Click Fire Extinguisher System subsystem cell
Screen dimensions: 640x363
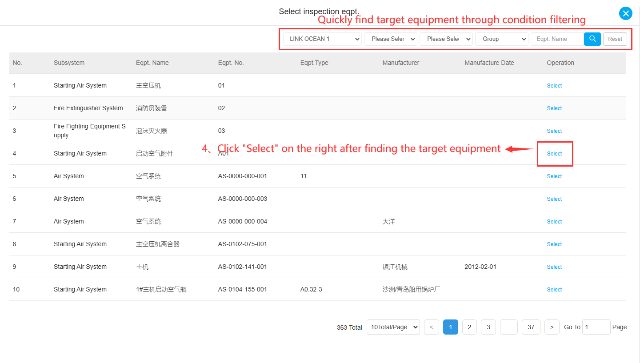88,108
